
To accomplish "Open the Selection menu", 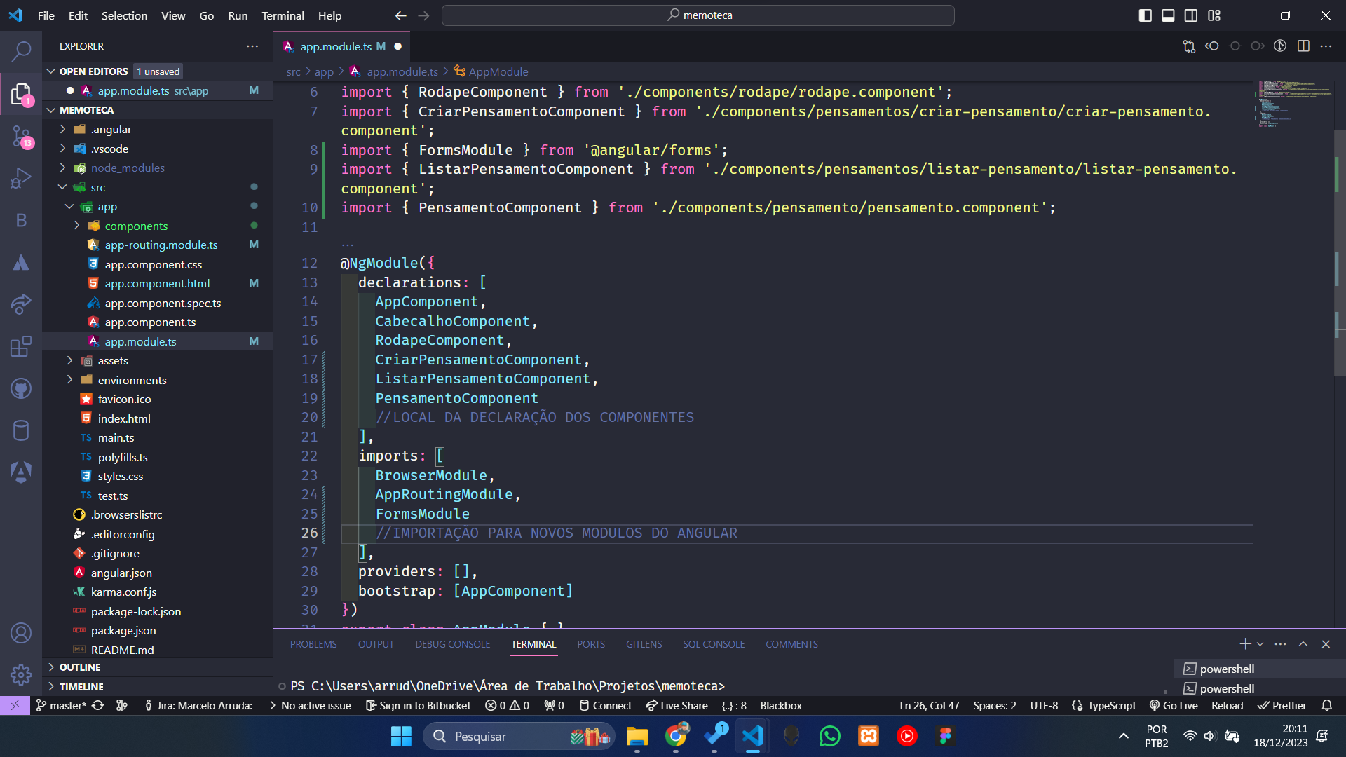I will (124, 15).
